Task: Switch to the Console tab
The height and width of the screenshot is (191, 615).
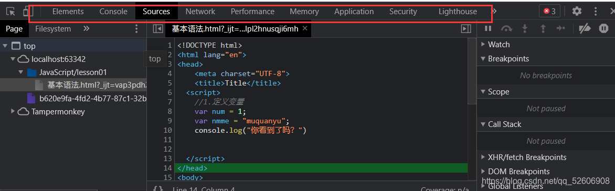Action: click(113, 12)
